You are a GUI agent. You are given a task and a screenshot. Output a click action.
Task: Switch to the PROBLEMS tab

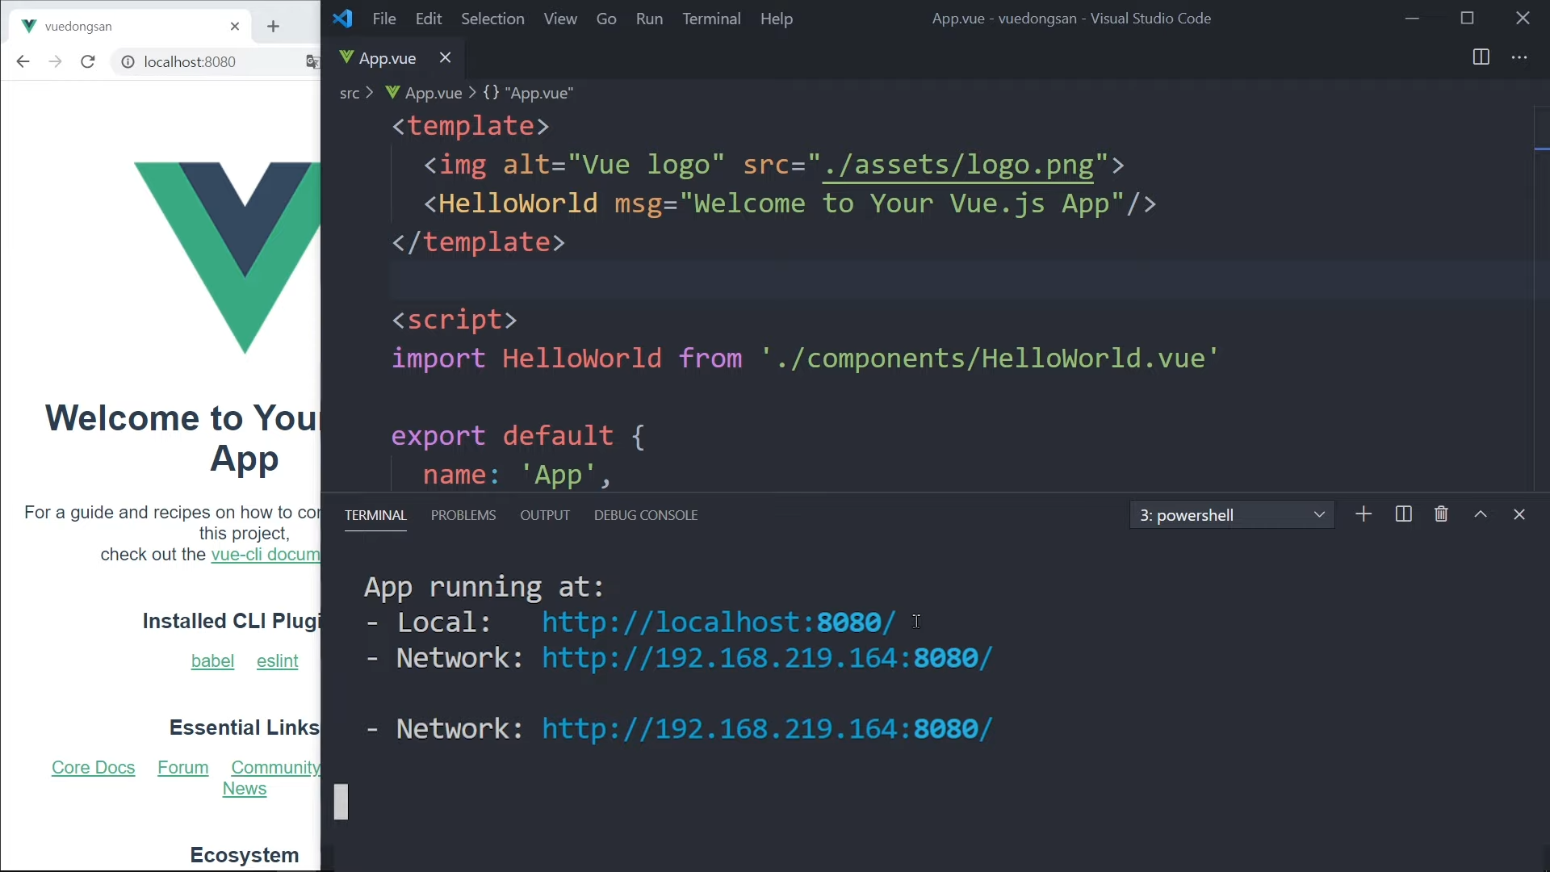(x=463, y=515)
